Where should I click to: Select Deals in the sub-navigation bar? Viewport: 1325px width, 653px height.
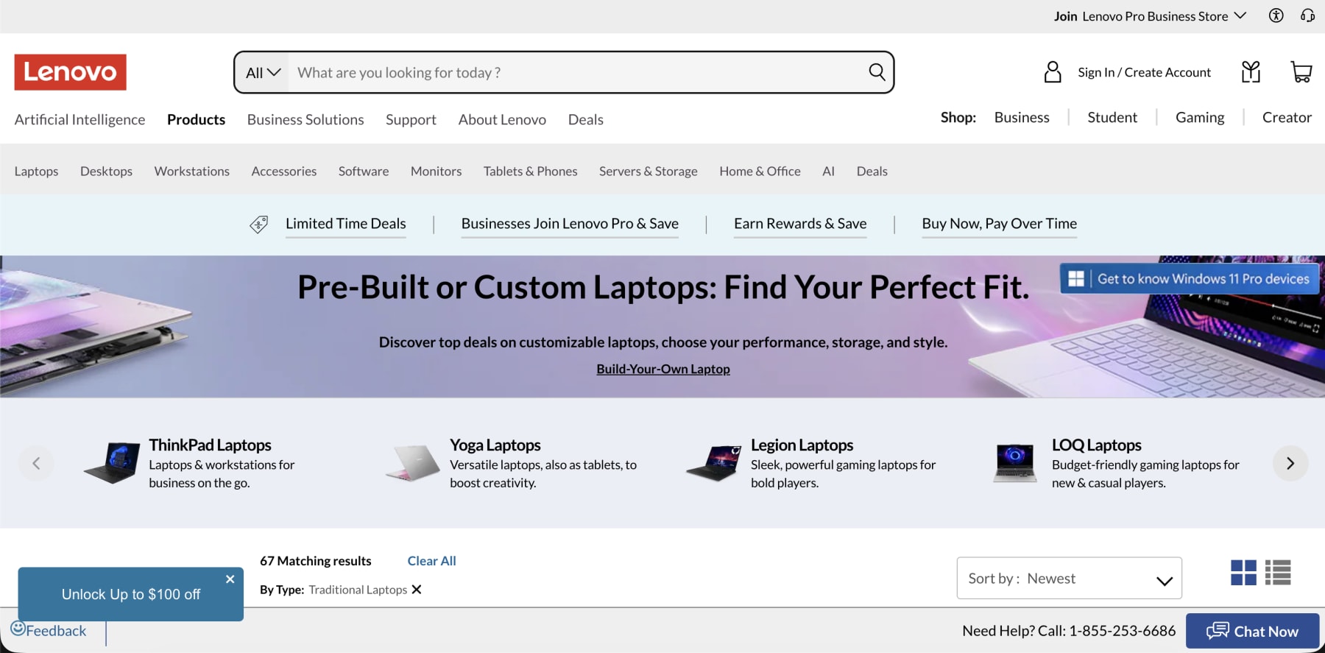coord(872,171)
